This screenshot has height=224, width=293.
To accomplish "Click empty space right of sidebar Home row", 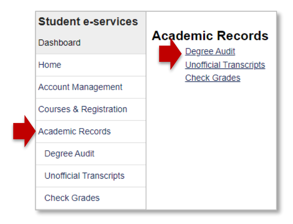I will click(x=110, y=65).
